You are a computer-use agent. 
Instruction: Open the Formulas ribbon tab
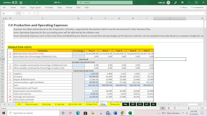49,8
